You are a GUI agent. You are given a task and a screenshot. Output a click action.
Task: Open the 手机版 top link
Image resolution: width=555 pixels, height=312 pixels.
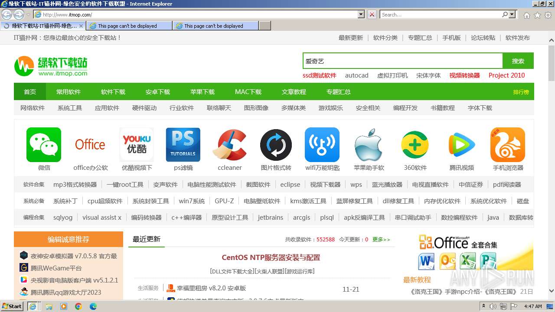[451, 38]
